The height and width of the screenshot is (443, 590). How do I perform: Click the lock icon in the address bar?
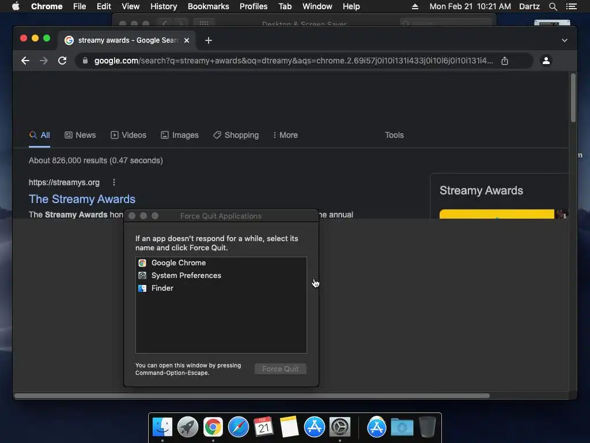pyautogui.click(x=85, y=61)
